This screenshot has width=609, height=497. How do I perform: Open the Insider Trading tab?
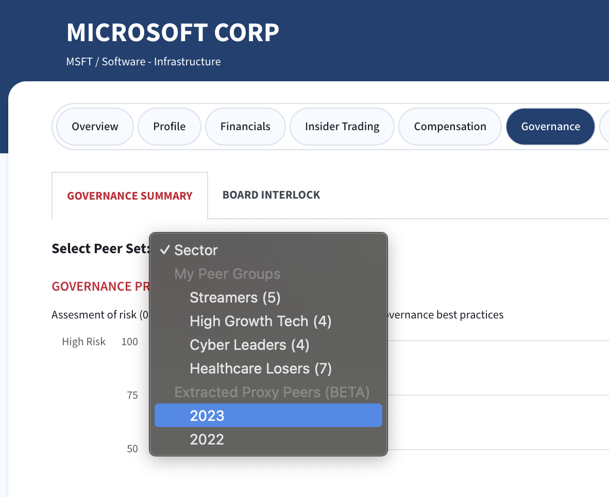[342, 127]
